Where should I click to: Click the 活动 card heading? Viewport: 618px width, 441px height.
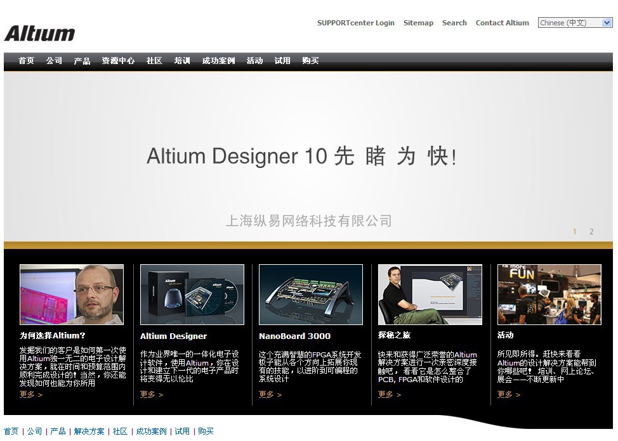tap(505, 335)
